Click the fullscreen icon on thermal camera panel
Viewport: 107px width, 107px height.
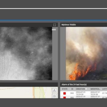click(55, 25)
